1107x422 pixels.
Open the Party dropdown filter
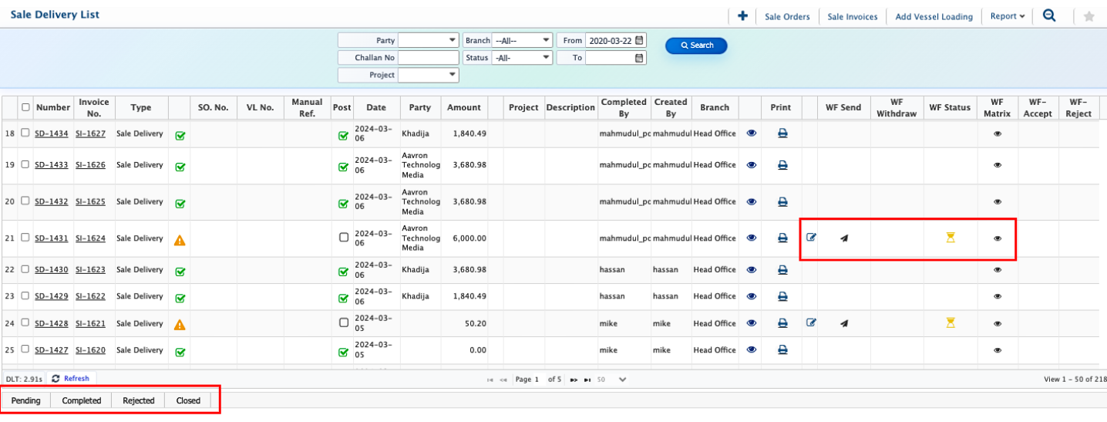coord(428,40)
